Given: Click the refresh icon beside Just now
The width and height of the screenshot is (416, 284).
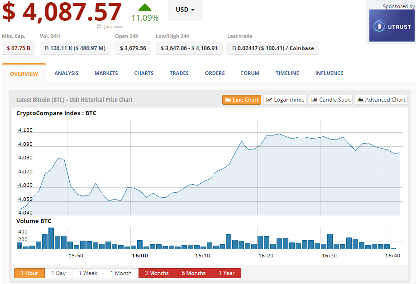Looking at the screenshot, I should coord(99,27).
